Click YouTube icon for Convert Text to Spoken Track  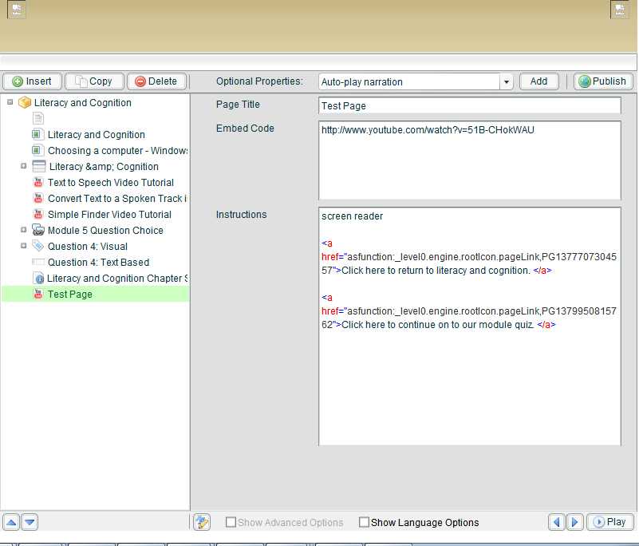[x=38, y=198]
